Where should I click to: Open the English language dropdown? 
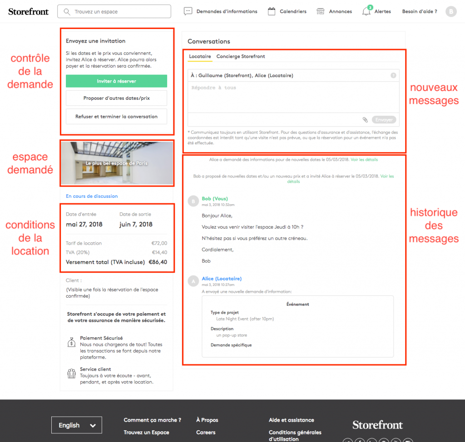pos(77,425)
